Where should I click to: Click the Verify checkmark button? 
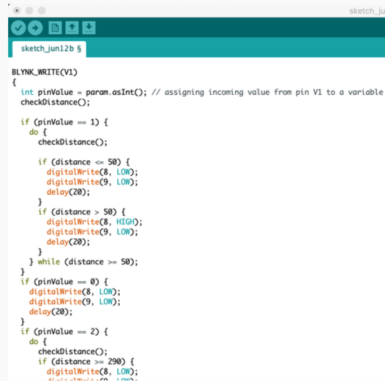pos(19,27)
